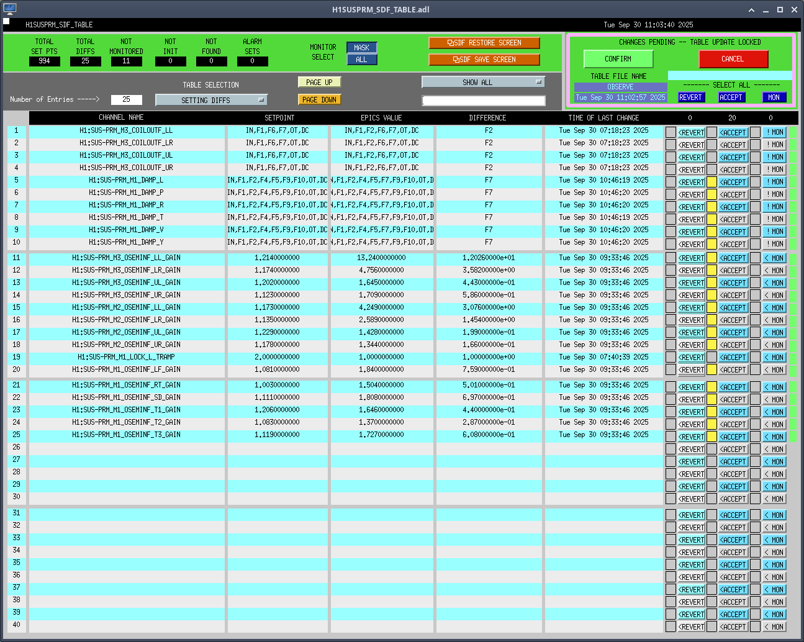Expand the SETTING DIFFS table selection dropdown
The image size is (804, 642).
coord(211,100)
